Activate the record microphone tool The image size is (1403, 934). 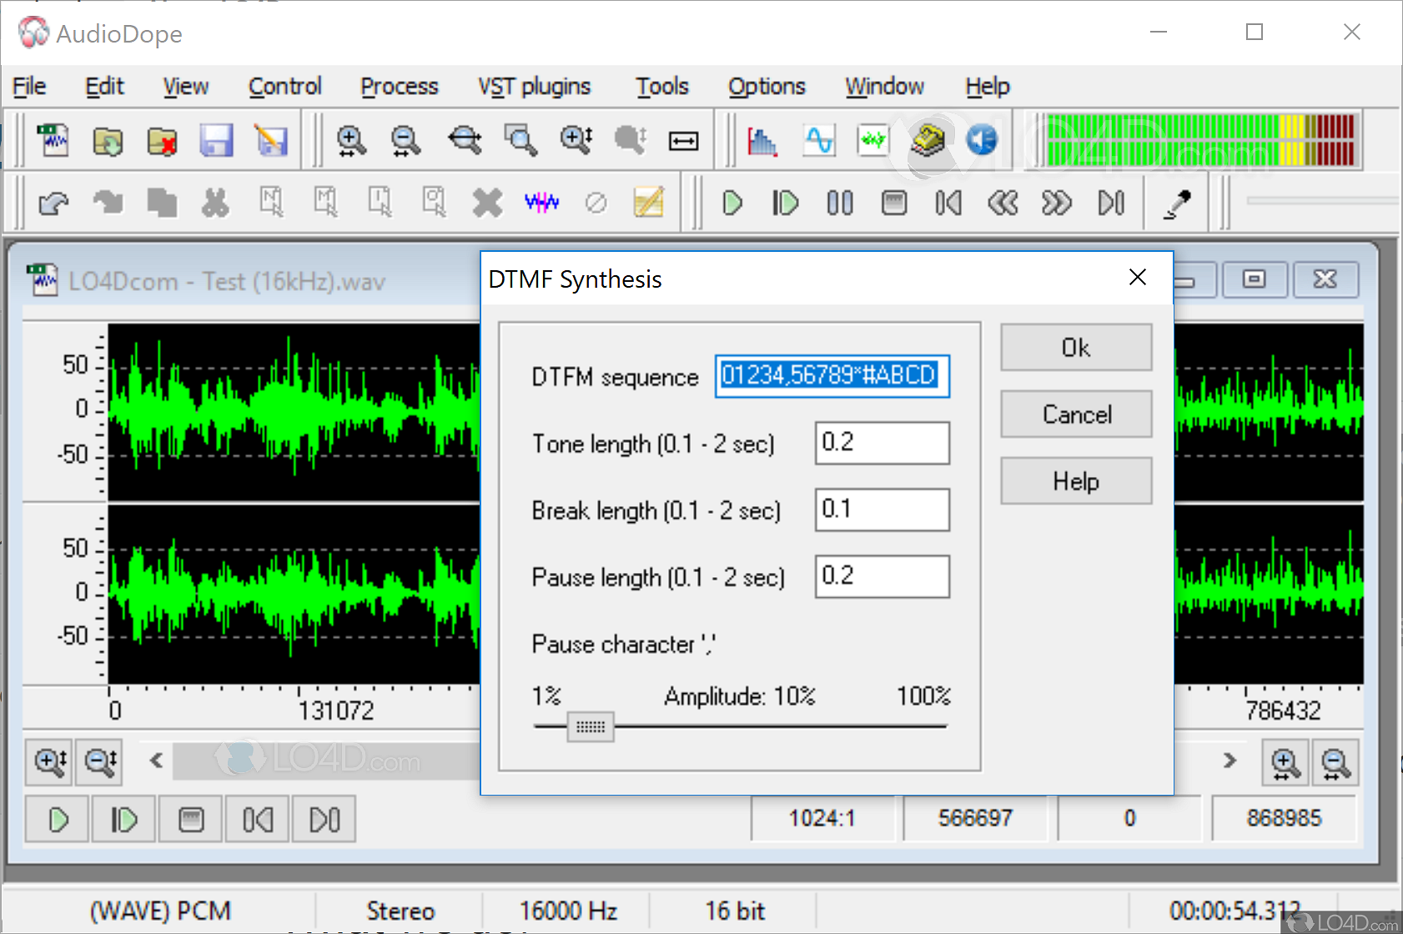pyautogui.click(x=1176, y=202)
